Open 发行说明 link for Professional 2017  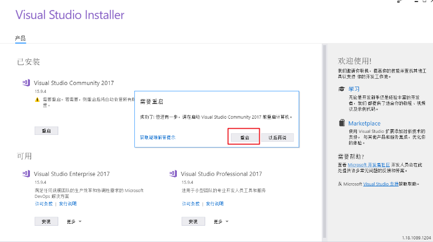pos(215,204)
